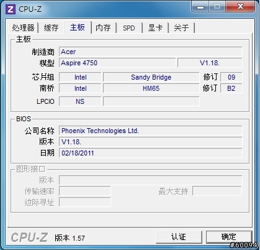Click the southbridge revision value B2
The width and height of the screenshot is (260, 250).
coord(231,88)
